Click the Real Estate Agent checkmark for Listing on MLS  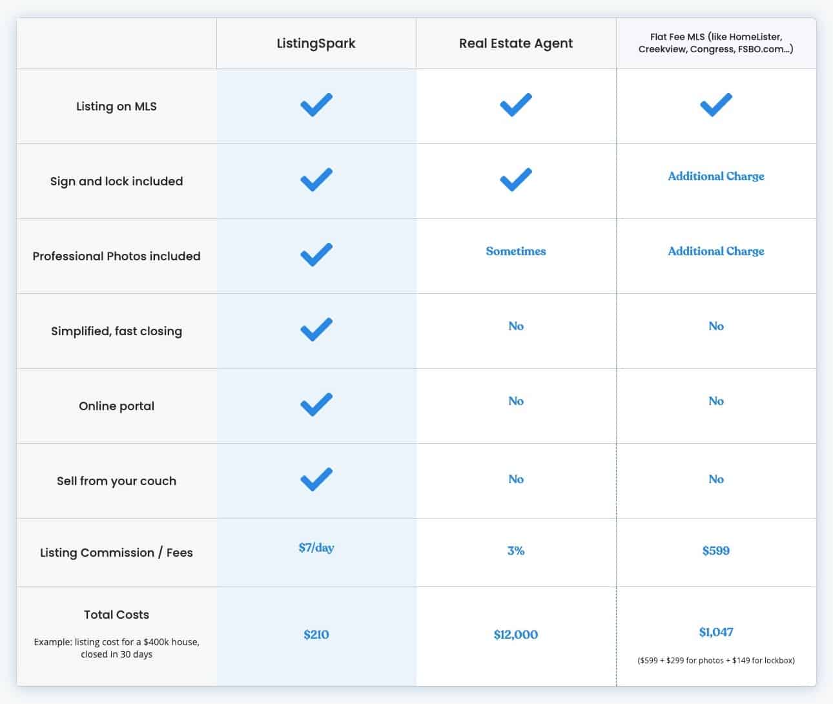[516, 105]
